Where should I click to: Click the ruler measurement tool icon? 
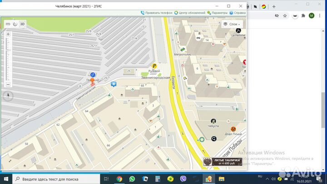8,24
